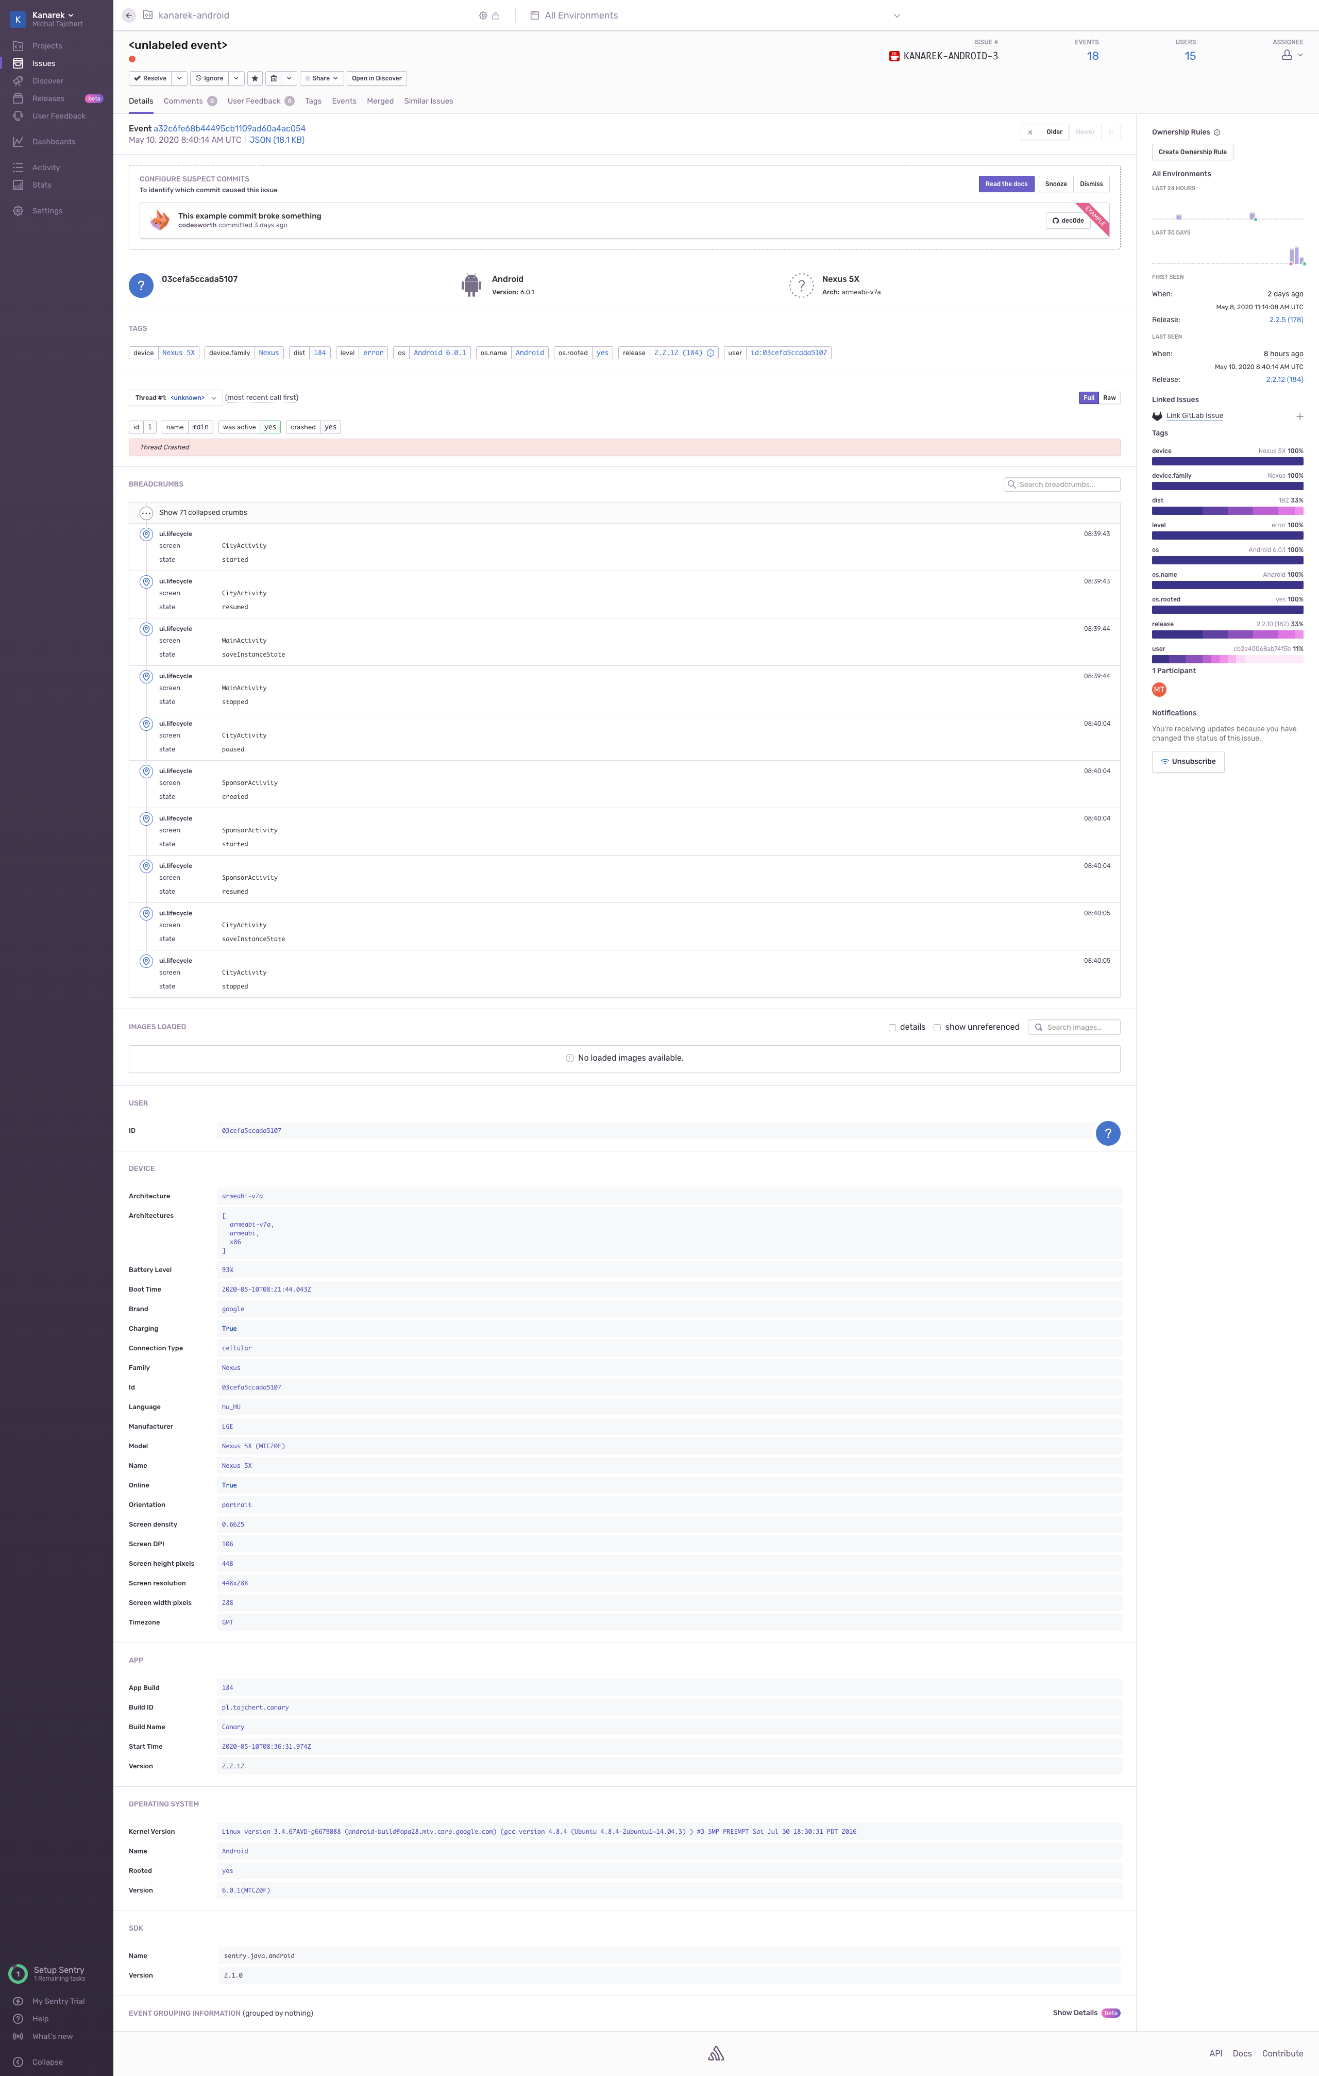Viewport: 1319px width, 2076px height.
Task: Delete the issue using the trash icon
Action: tap(274, 78)
